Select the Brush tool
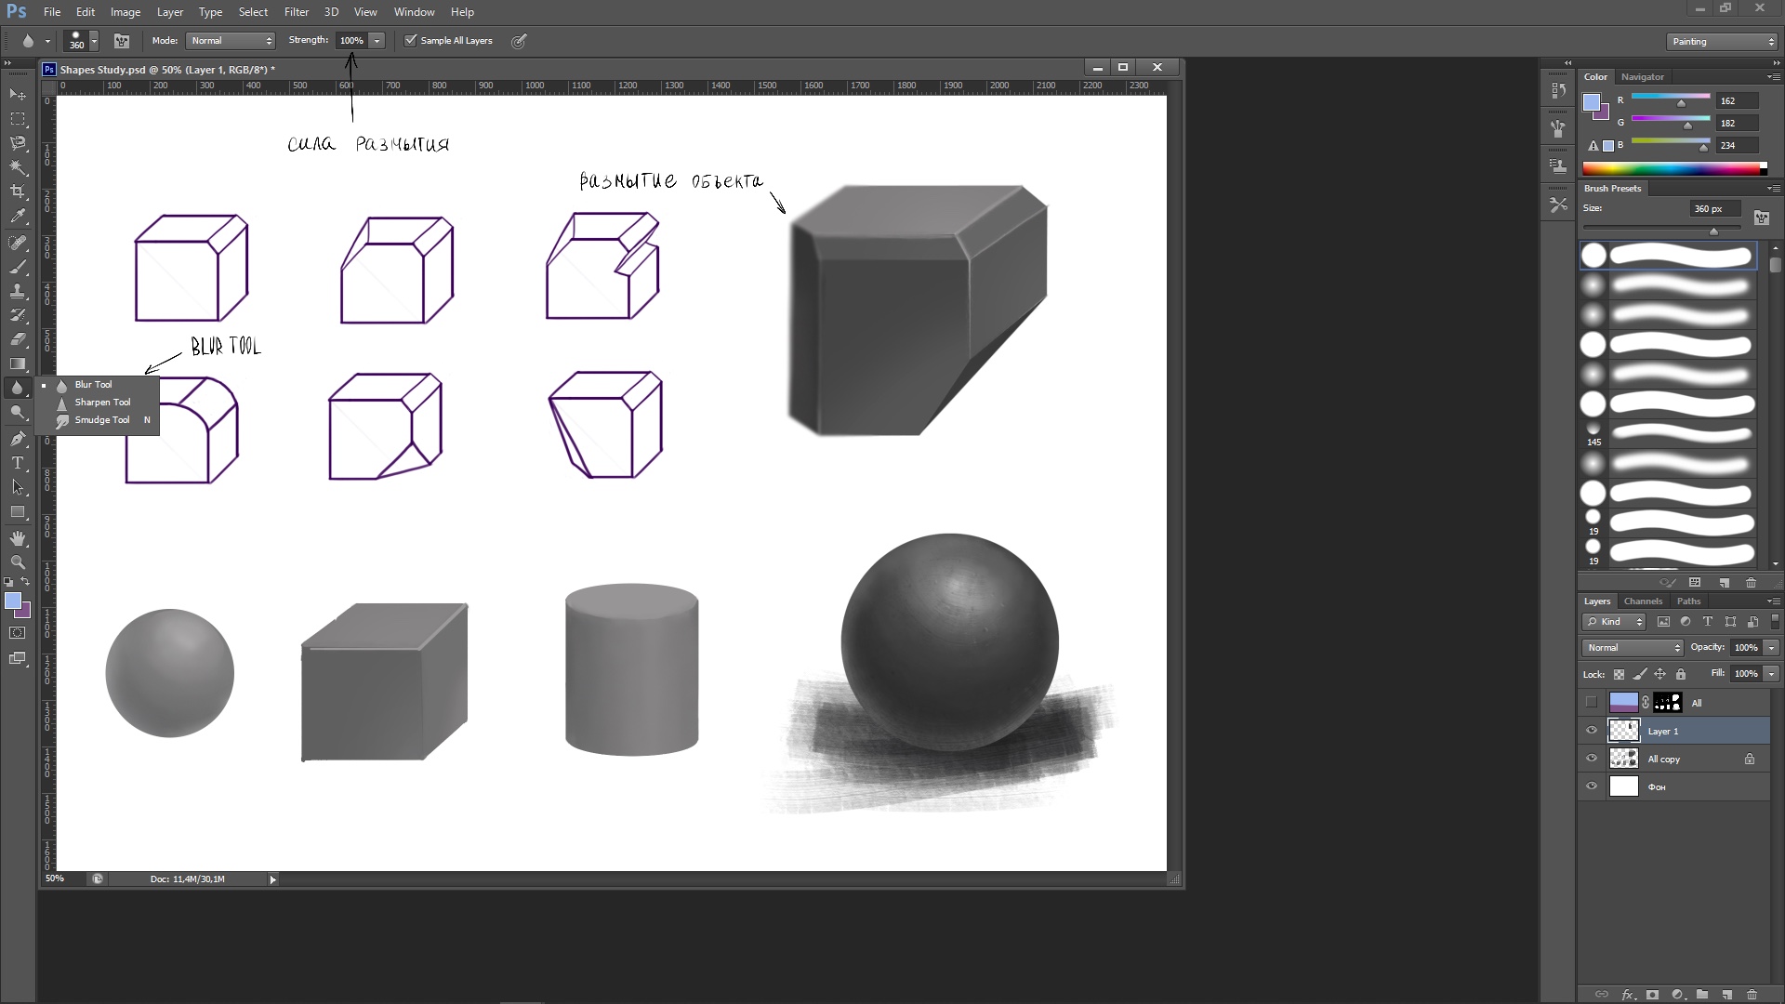The width and height of the screenshot is (1785, 1004). (17, 267)
